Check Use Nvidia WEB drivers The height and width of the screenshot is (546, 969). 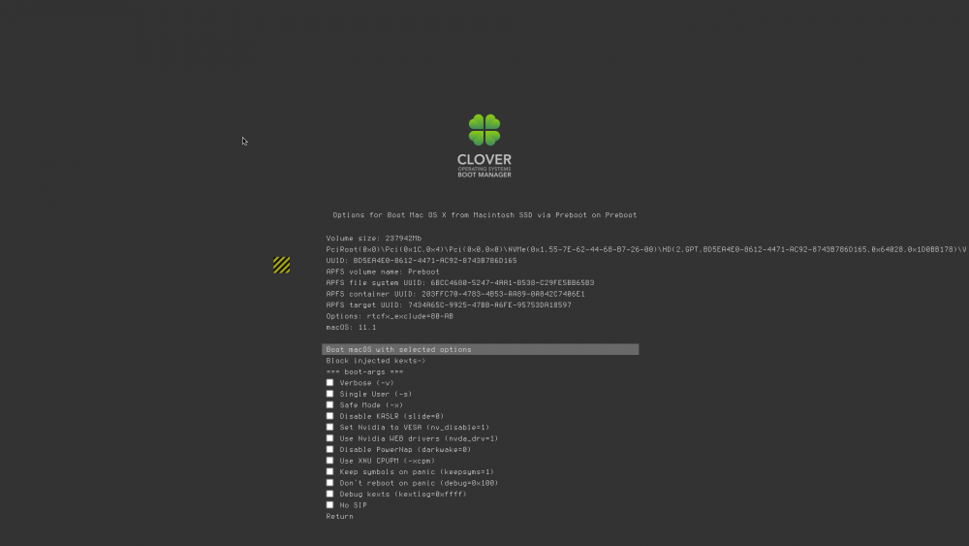coord(329,438)
